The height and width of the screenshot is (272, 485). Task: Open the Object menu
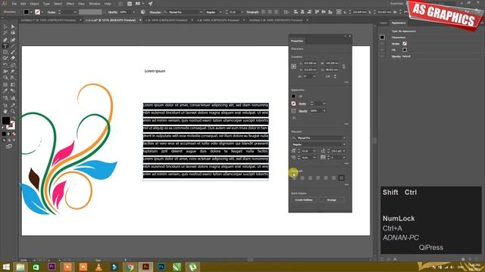click(34, 4)
